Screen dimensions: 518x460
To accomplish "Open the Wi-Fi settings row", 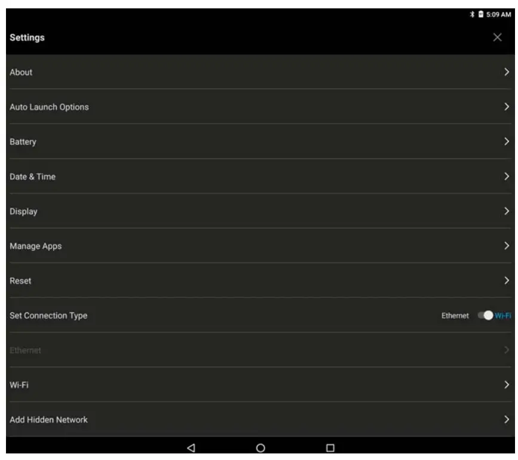I will 260,385.
